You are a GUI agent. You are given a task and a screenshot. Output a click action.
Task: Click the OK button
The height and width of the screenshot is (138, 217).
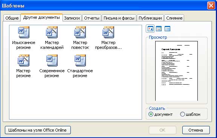pos(162,130)
